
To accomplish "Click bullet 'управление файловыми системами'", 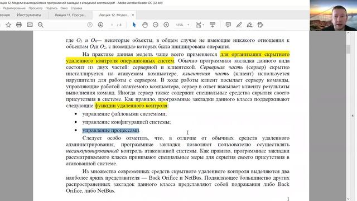I will [124, 114].
